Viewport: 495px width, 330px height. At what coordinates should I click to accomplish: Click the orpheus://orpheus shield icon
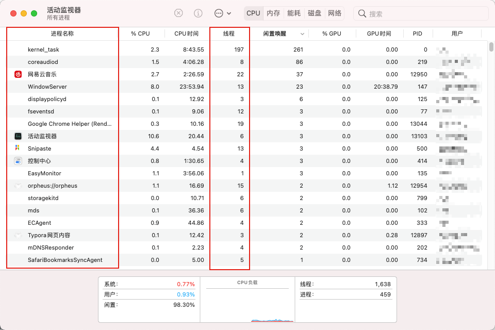click(x=18, y=186)
